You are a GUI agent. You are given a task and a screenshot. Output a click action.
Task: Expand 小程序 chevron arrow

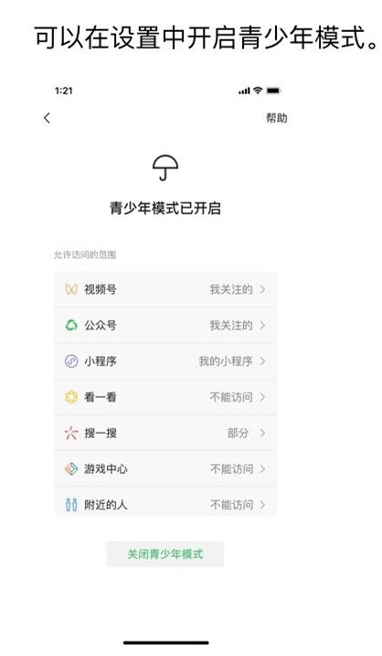(x=262, y=361)
